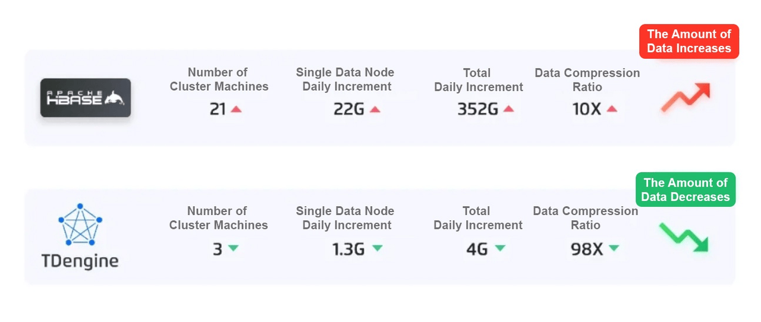The height and width of the screenshot is (322, 761).
Task: Click green triangle next to 1.3G
Action: pyautogui.click(x=378, y=248)
